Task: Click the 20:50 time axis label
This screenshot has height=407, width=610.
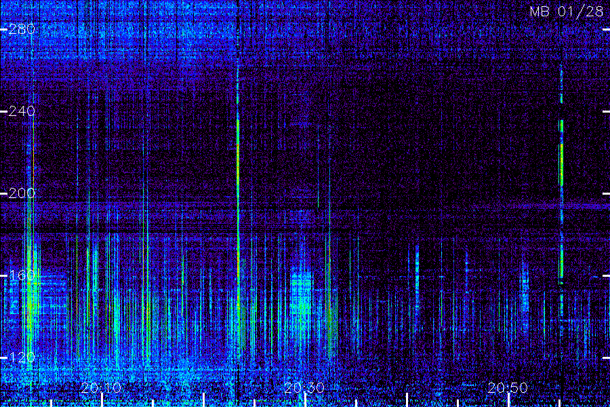Action: pyautogui.click(x=508, y=387)
